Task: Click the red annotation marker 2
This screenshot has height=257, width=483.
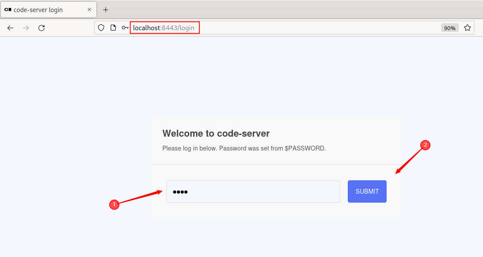Action: [425, 145]
